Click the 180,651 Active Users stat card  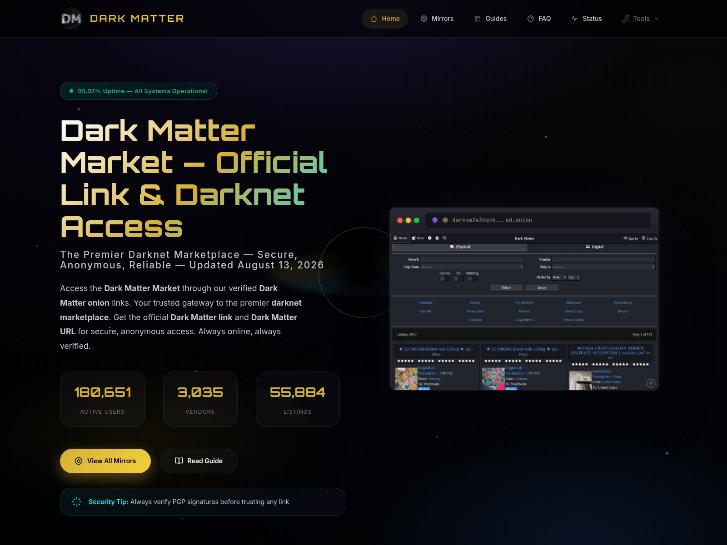102,399
